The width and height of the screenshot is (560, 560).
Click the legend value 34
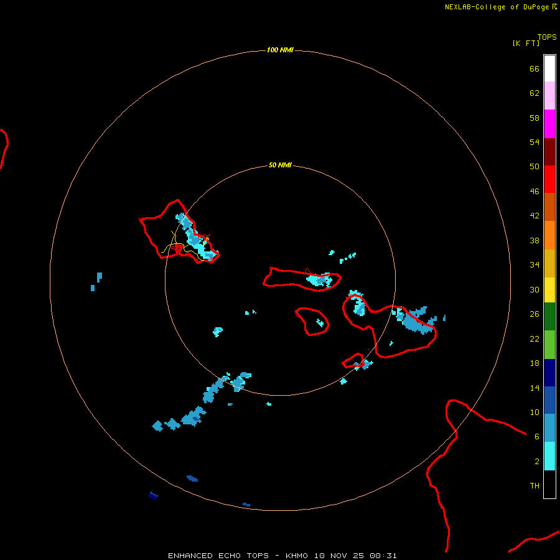point(534,265)
